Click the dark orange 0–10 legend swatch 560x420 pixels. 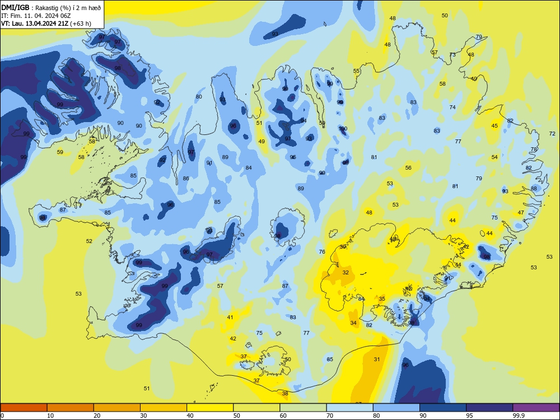tap(24, 408)
